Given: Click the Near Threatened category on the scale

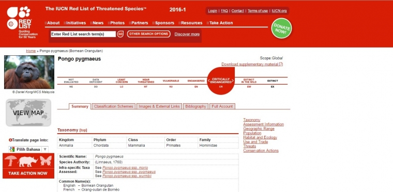Looking at the screenshot, I should [x=146, y=81].
